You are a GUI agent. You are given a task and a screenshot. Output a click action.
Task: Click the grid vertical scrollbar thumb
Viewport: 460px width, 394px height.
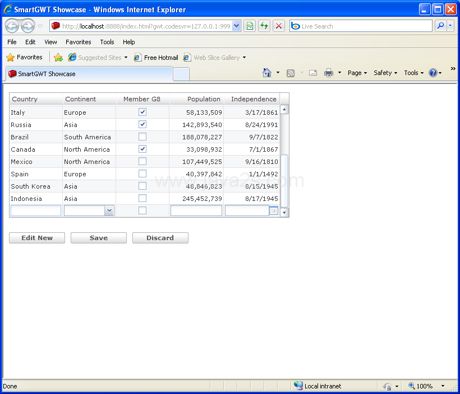284,181
